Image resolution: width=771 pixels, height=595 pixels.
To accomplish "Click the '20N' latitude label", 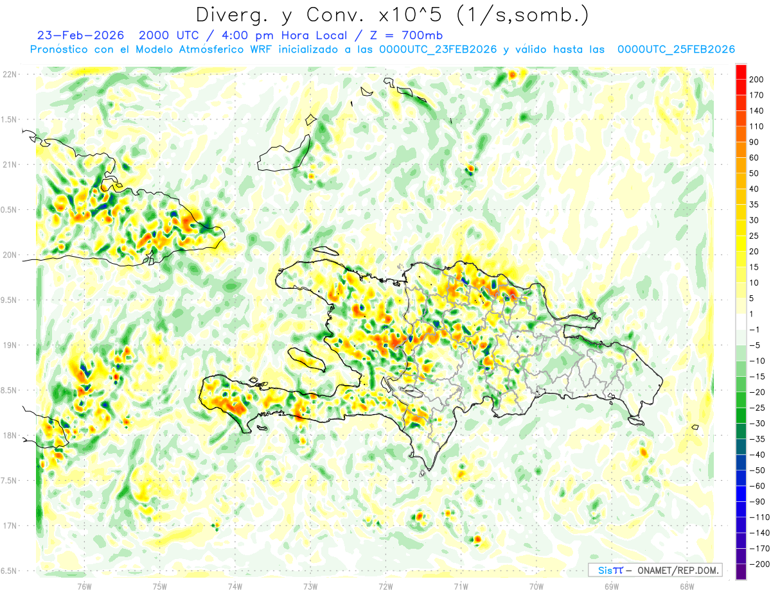I will coord(9,255).
